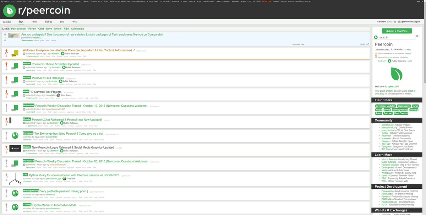Screen dimensions: 426x215
Task: Click the Public Relations flair icon in the sidebar
Action: coord(389,61)
